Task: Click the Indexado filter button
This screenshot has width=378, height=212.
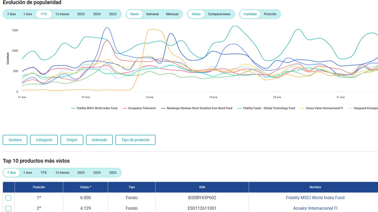Action: tap(100, 140)
